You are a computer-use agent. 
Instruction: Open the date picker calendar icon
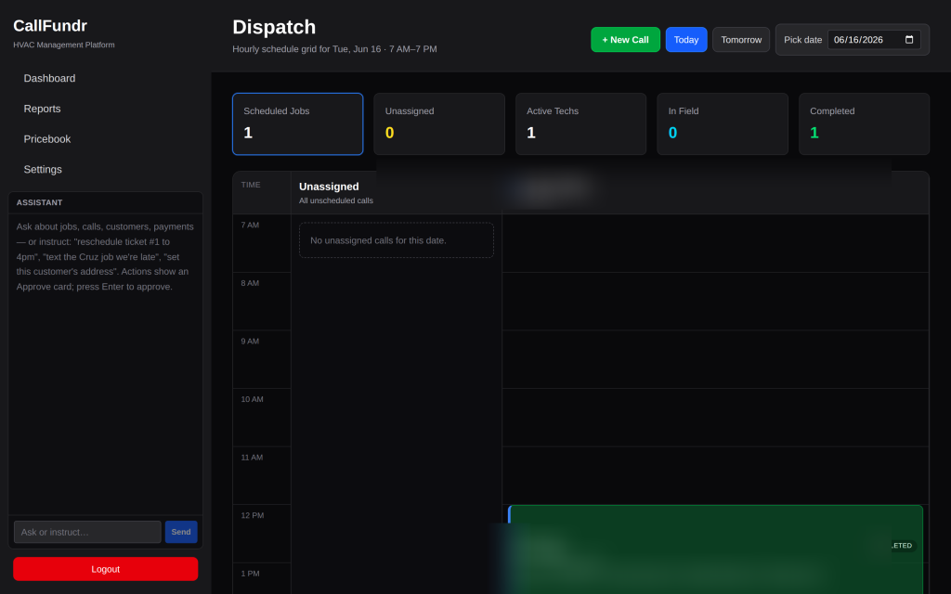(x=908, y=39)
